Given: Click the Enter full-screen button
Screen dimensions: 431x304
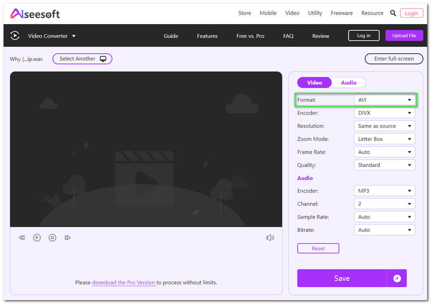Looking at the screenshot, I should click(x=394, y=59).
